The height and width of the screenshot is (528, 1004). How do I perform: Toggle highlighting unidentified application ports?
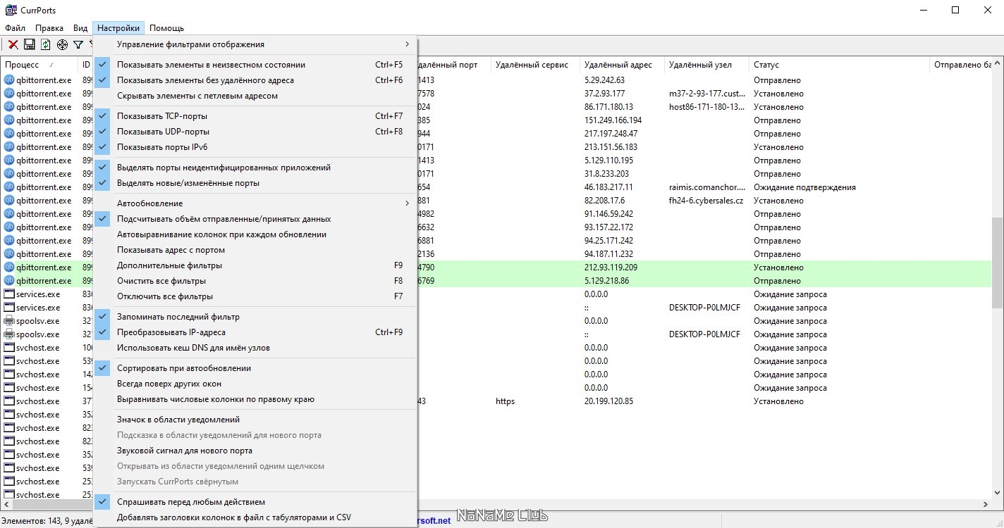255,168
